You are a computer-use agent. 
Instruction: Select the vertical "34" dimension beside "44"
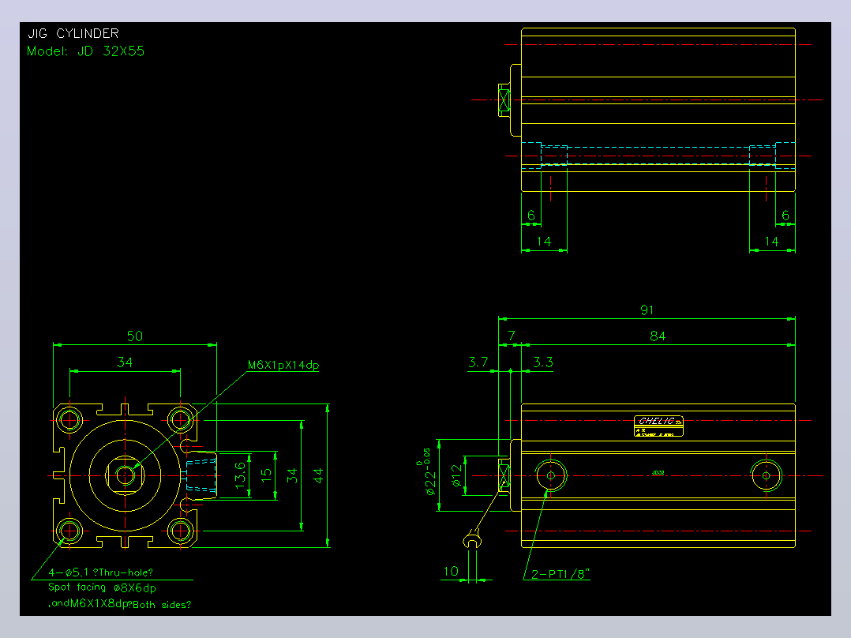pos(292,475)
